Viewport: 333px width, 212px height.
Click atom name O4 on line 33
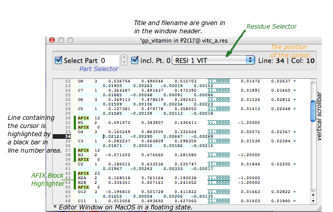[80, 132]
